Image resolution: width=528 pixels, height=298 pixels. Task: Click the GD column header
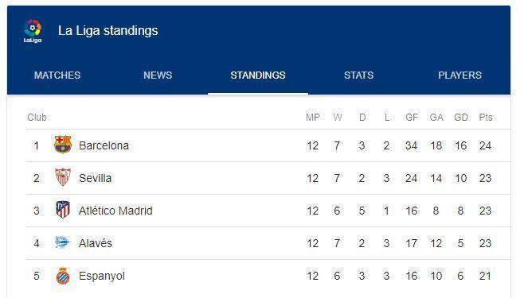click(461, 118)
